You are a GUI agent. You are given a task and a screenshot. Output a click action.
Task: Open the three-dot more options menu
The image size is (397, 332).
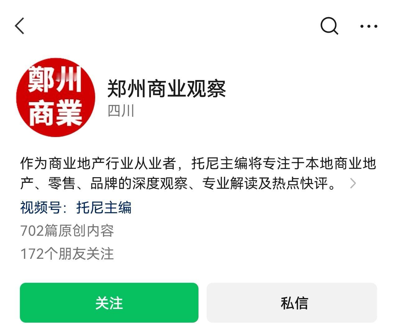click(x=369, y=26)
